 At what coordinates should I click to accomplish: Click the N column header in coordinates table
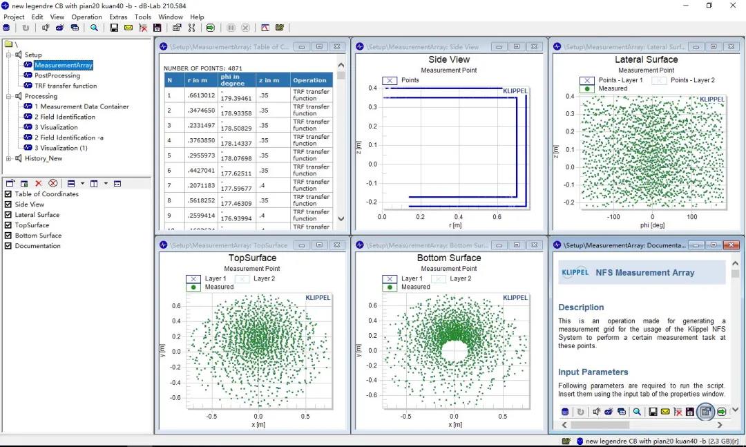(174, 80)
